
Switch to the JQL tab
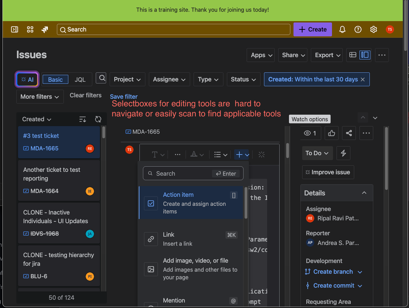click(x=80, y=79)
